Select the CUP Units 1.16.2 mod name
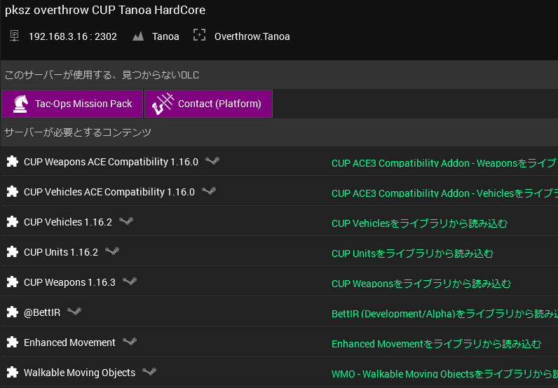This screenshot has width=558, height=388. click(61, 252)
